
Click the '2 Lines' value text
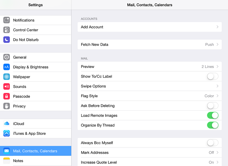pos(208,67)
